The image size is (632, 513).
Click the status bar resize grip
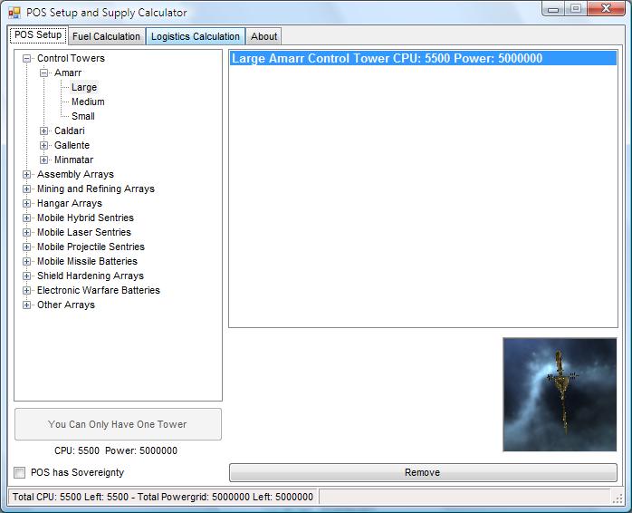[x=618, y=498]
